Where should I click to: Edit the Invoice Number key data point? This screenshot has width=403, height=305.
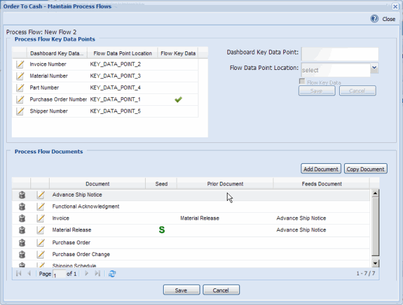20,64
